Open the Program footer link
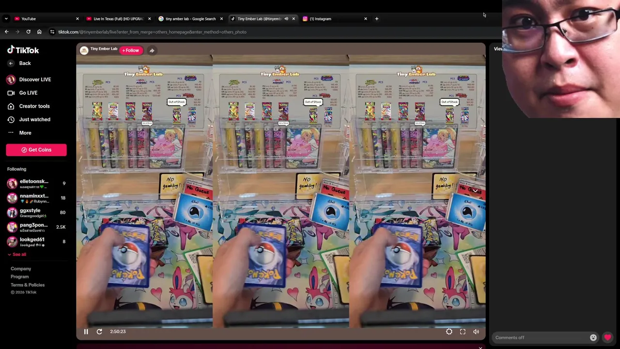 click(x=20, y=277)
